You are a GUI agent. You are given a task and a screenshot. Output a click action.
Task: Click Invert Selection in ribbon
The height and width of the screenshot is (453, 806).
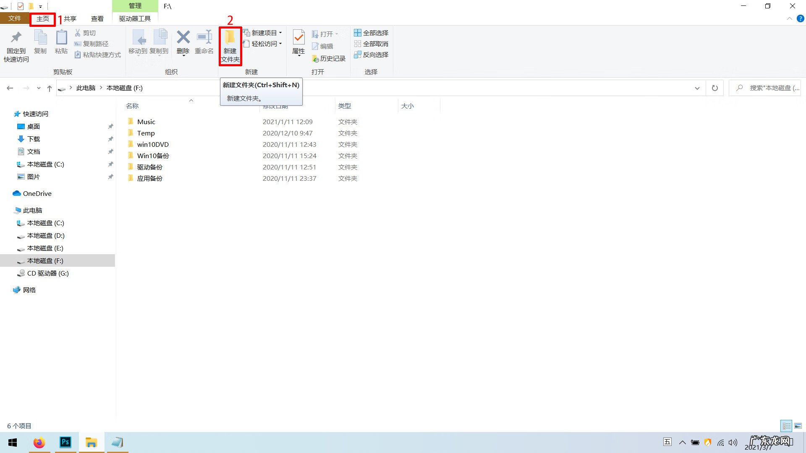tap(371, 55)
